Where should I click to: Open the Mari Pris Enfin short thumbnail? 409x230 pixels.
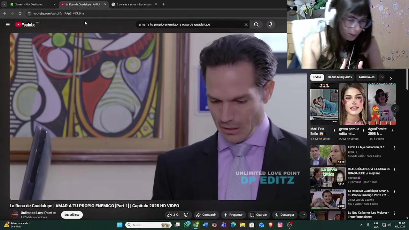[324, 104]
